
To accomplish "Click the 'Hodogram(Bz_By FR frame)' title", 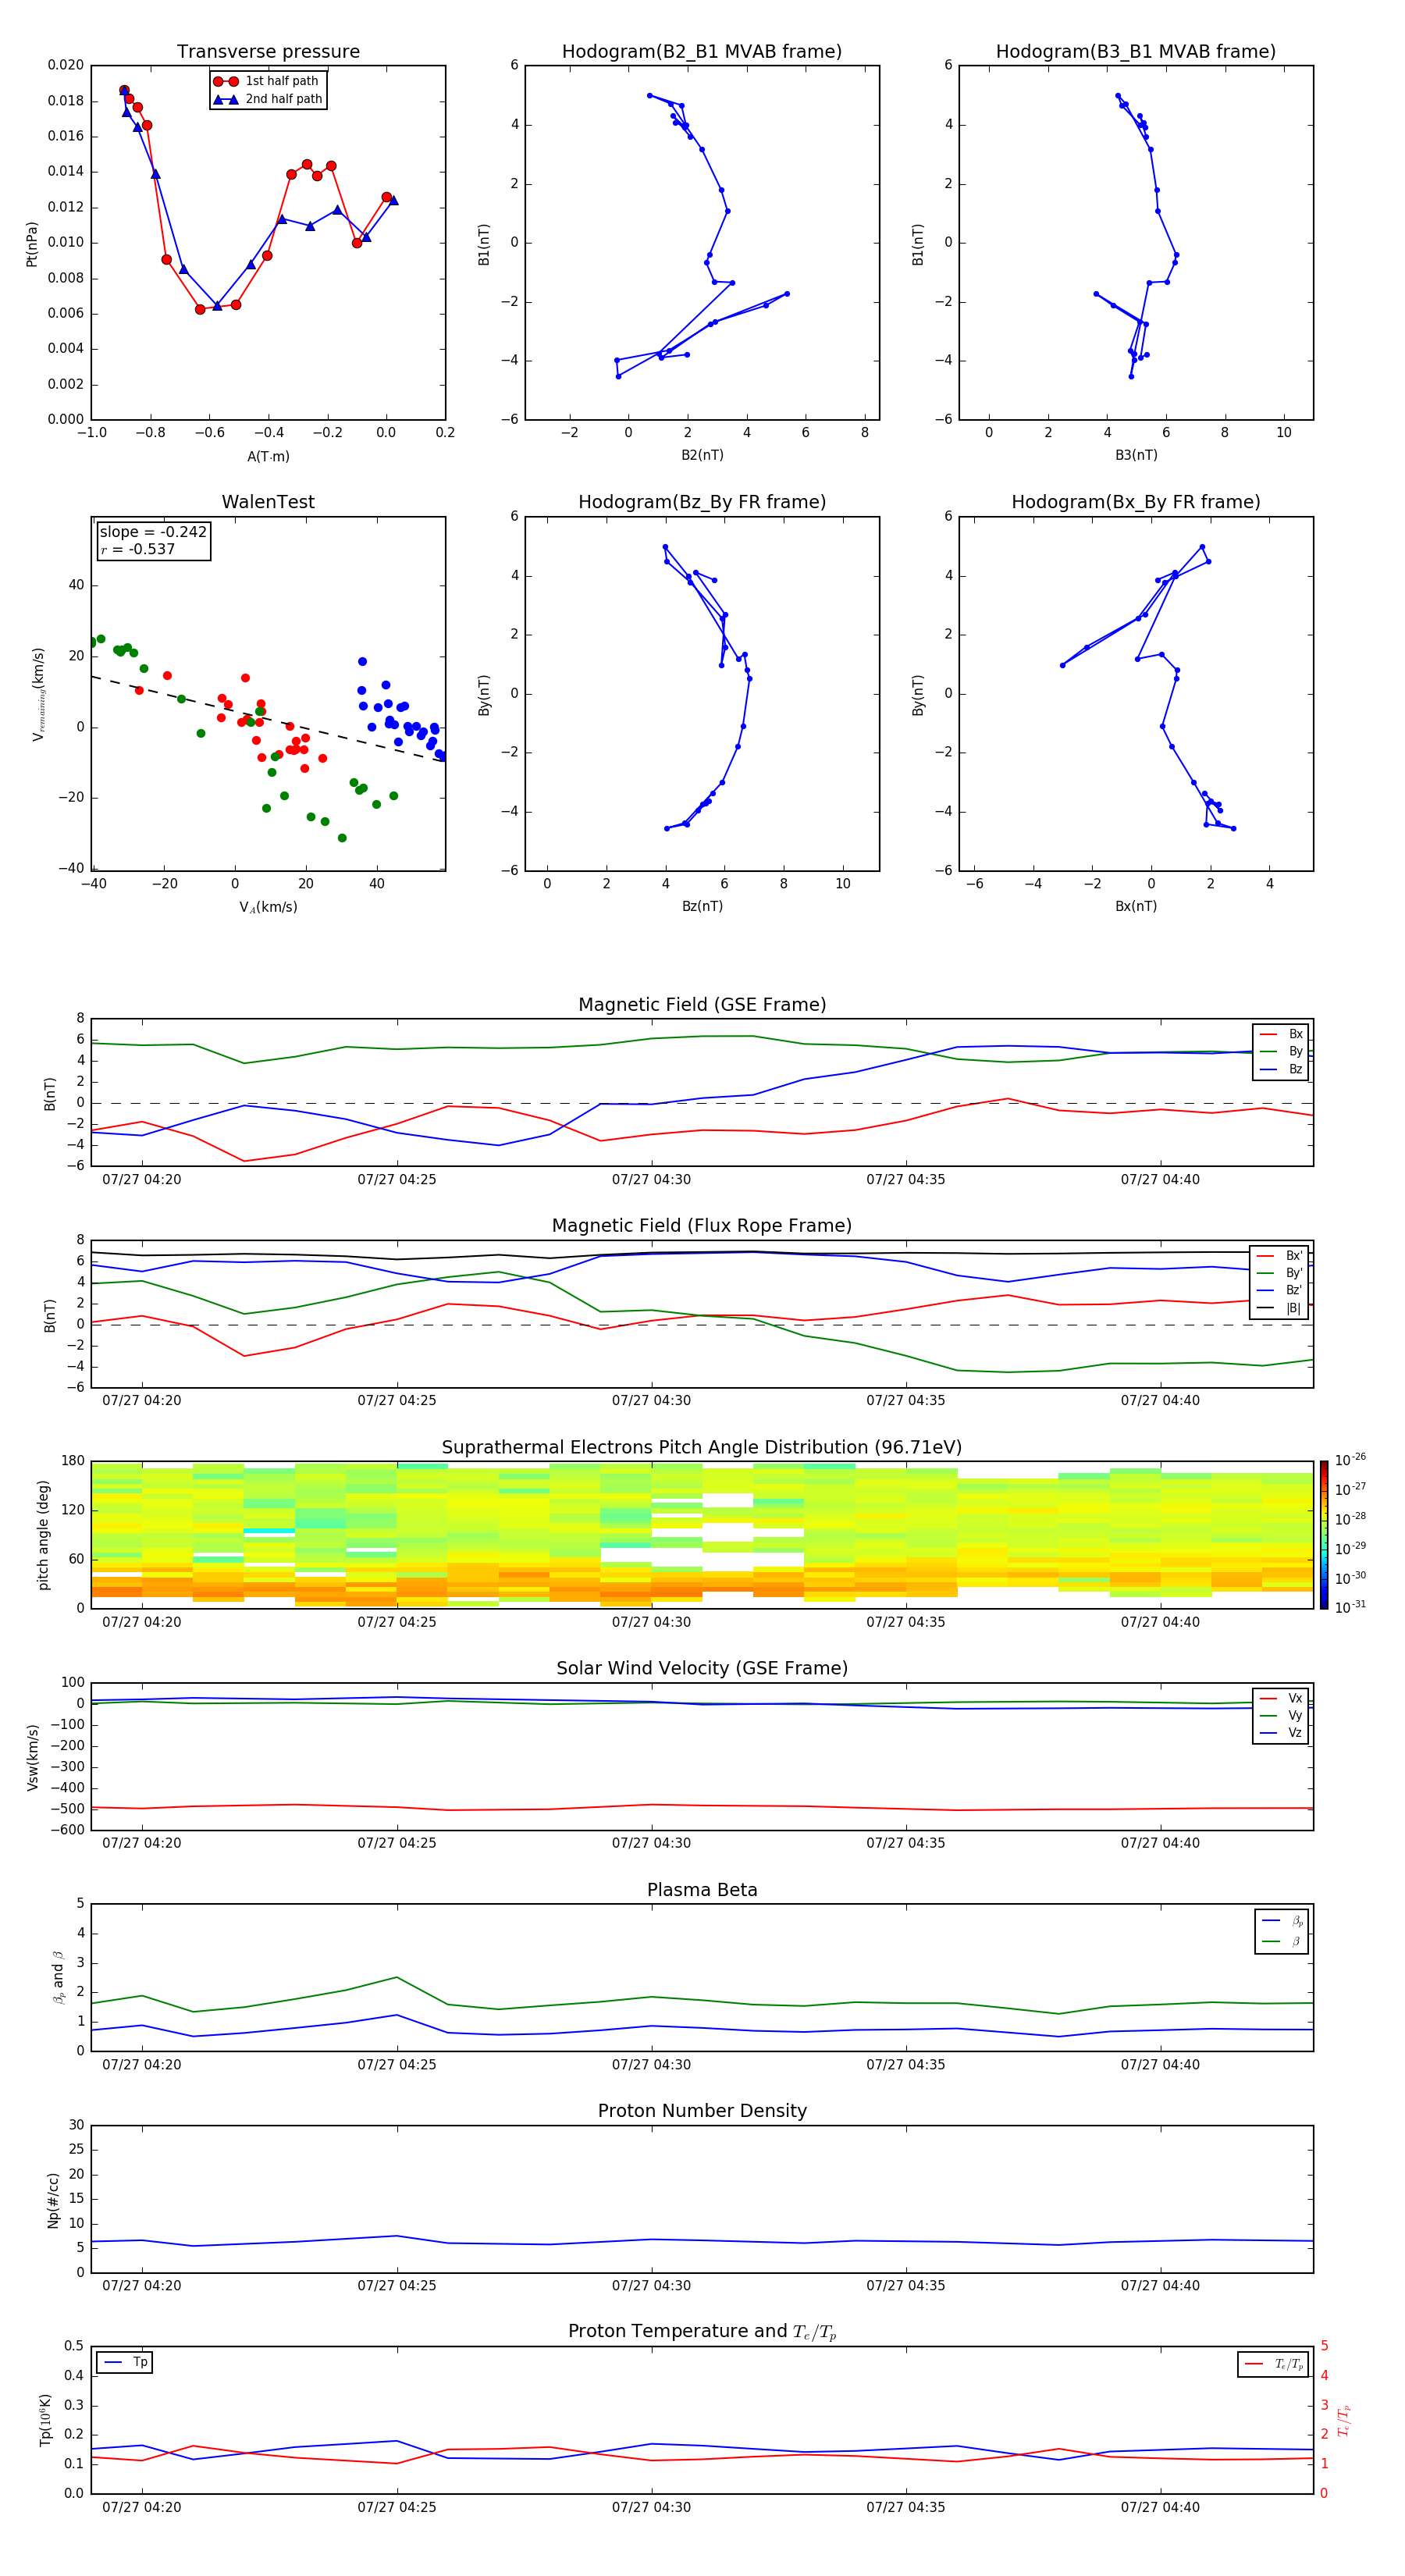I will (702, 502).
